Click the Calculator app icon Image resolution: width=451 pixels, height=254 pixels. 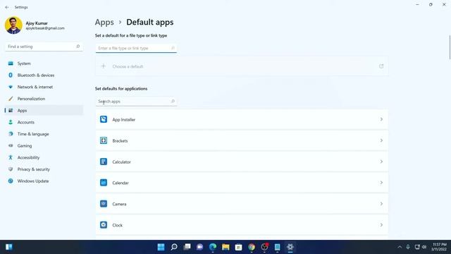(x=104, y=162)
